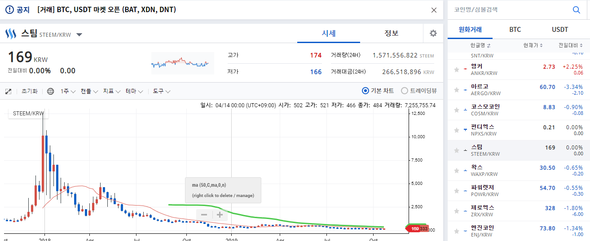590x241 pixels.
Task: Open the chart settings gear
Action: [433, 33]
